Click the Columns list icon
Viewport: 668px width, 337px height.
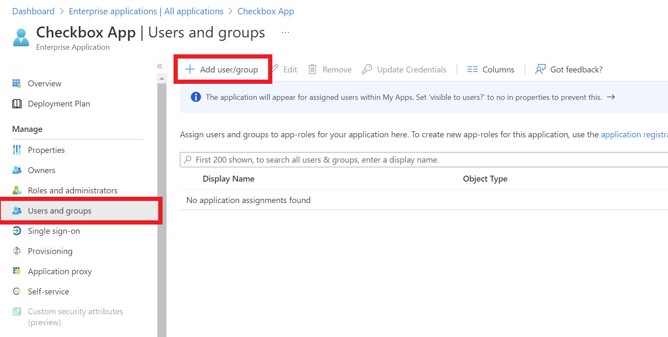click(472, 70)
